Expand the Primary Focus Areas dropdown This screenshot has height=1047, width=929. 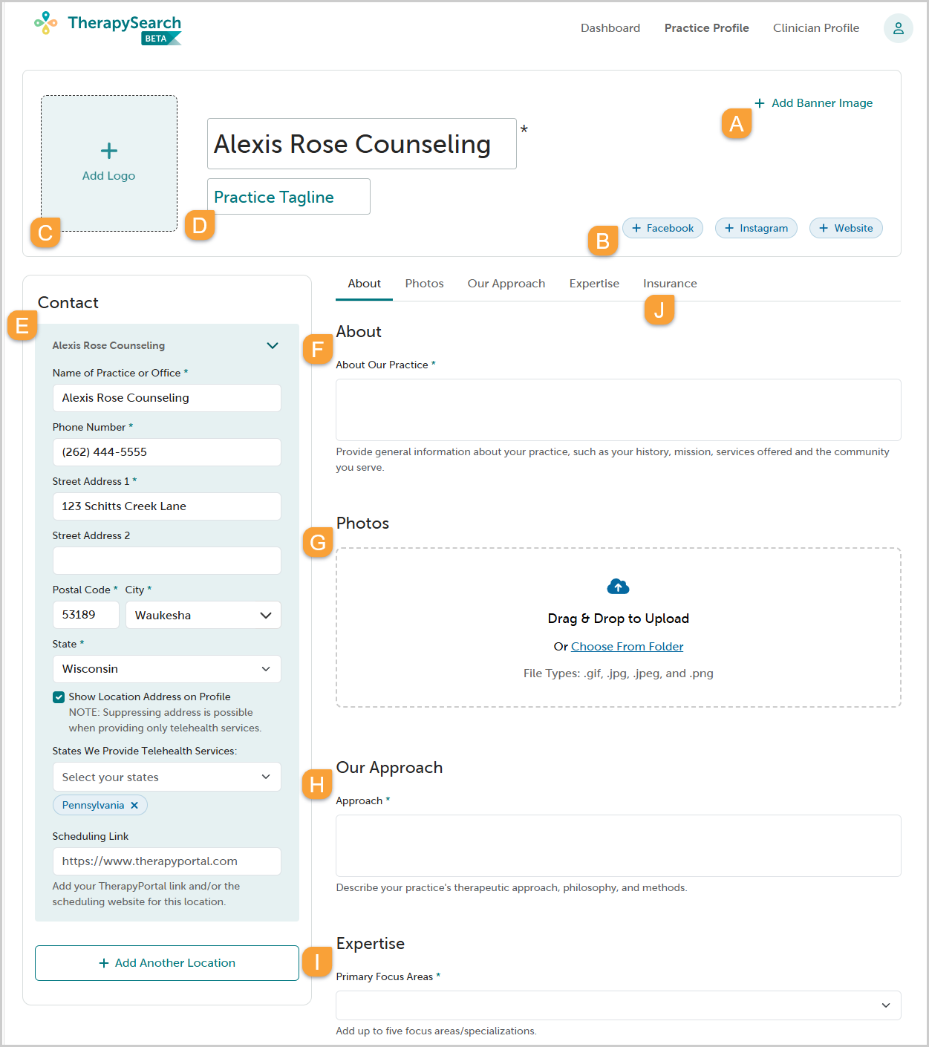click(619, 1005)
